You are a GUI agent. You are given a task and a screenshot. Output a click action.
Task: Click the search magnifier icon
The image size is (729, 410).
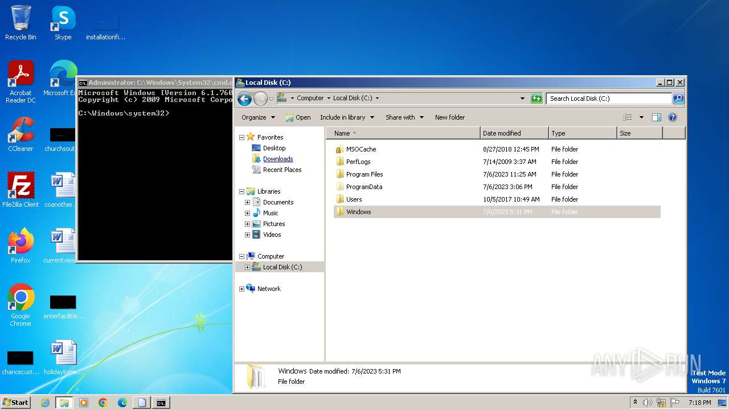click(x=678, y=99)
